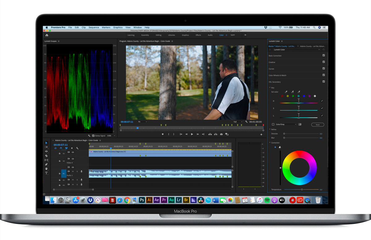Image resolution: width=371 pixels, height=240 pixels.
Task: Toggle the S range checkbox
Action: coord(322,108)
